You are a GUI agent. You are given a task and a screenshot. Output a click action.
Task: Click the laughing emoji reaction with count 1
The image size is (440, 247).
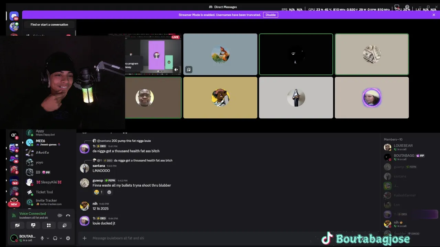click(98, 192)
